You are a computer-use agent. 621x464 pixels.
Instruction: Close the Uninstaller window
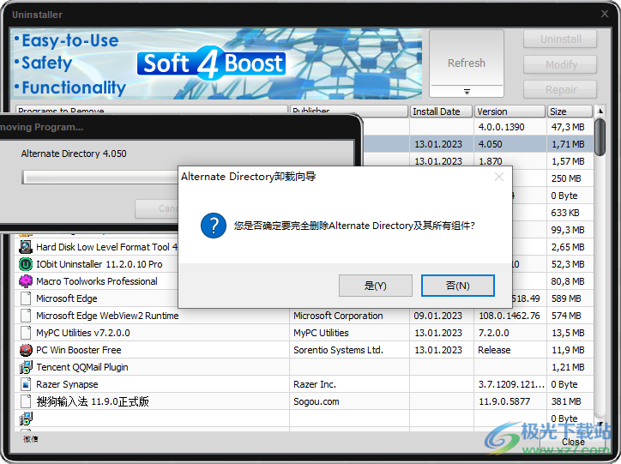605,14
